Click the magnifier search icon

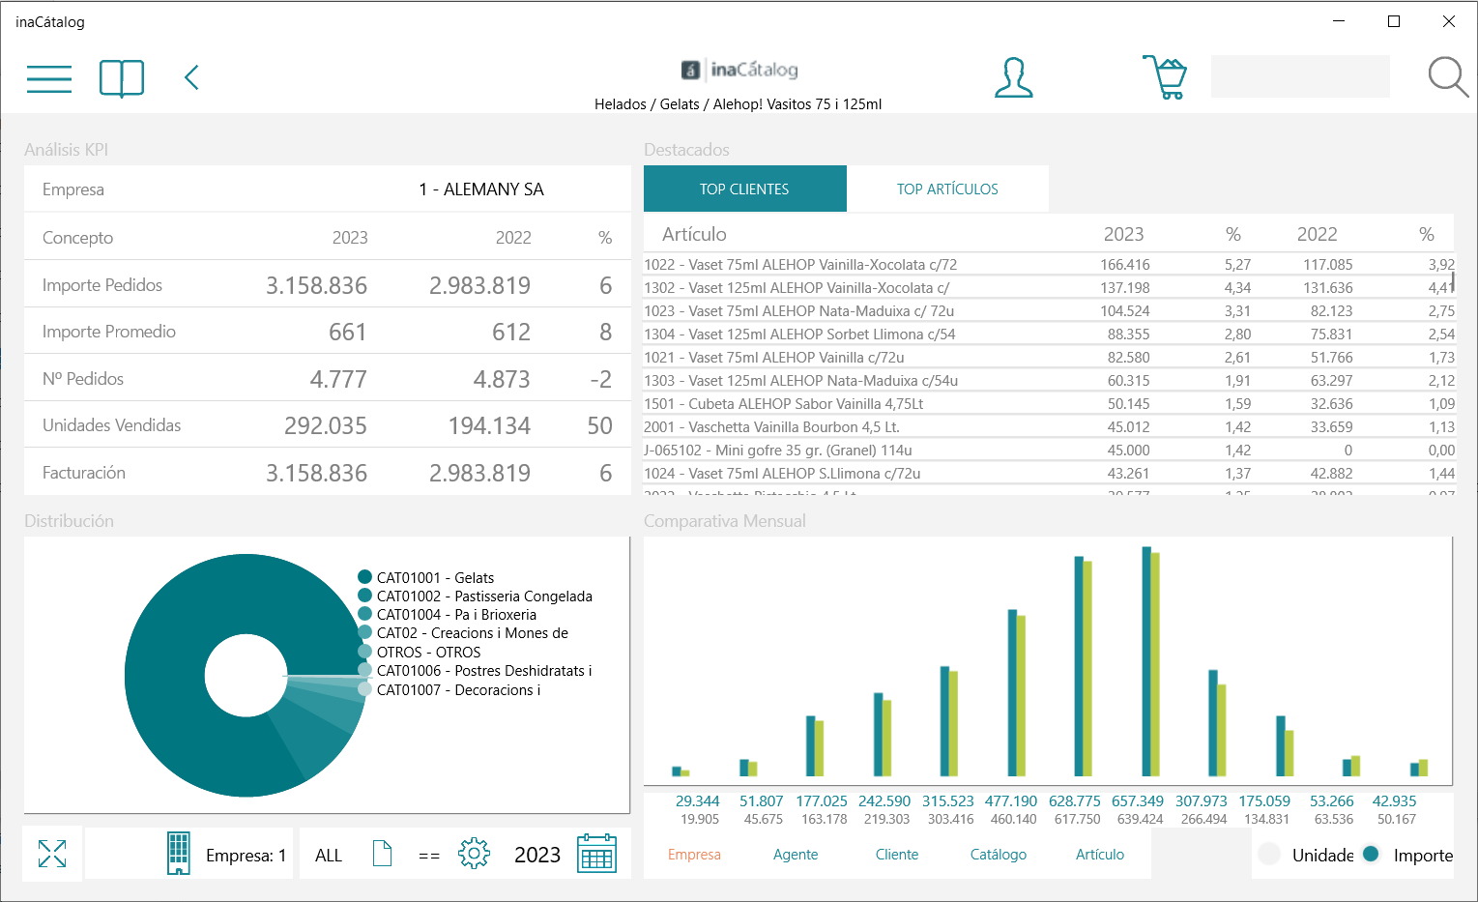[1448, 77]
